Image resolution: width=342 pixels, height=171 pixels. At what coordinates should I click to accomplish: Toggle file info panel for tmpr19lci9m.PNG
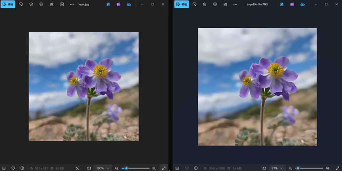point(196,168)
